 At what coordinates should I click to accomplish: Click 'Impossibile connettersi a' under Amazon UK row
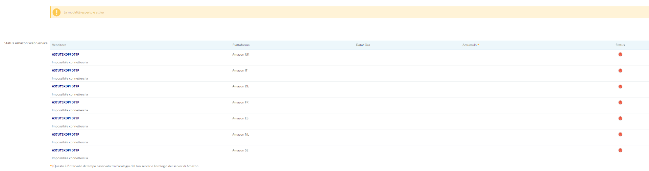pos(70,62)
